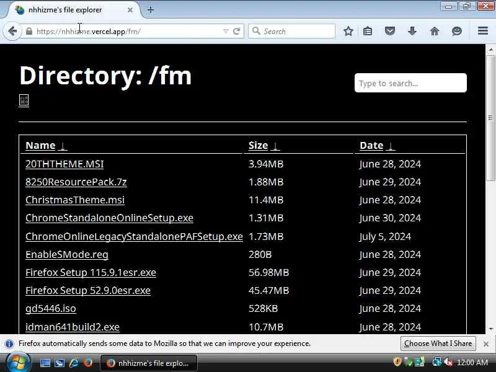Open gd5446.iso file link

pyautogui.click(x=51, y=308)
